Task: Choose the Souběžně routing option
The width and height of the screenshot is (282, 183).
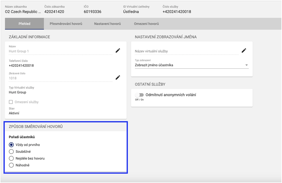Action: click(11, 152)
